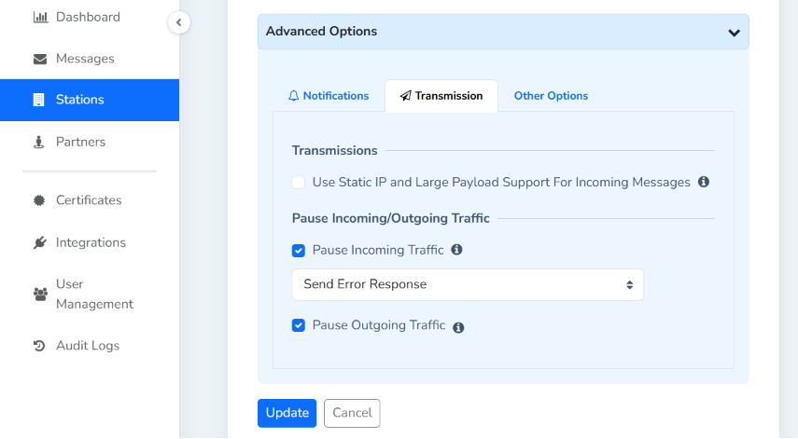
Task: Click the Messages envelope icon
Action: coord(40,59)
